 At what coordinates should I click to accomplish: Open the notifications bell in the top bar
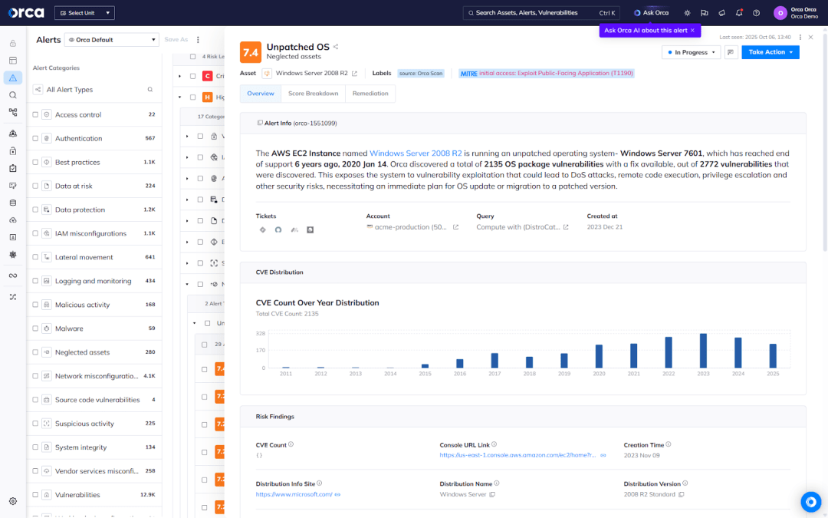click(x=738, y=13)
